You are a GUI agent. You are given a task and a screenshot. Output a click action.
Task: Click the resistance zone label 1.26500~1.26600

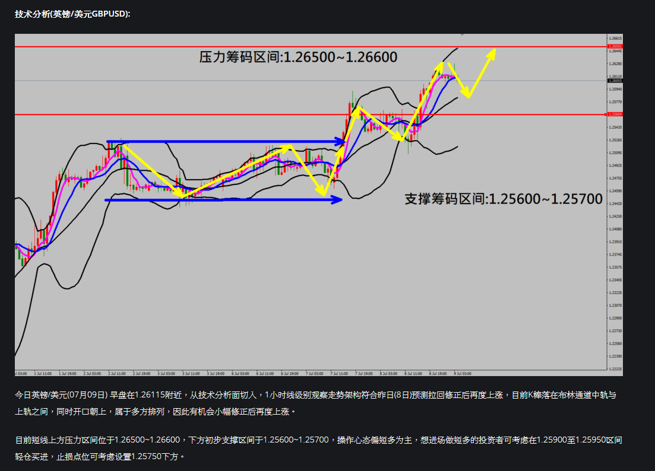(x=298, y=57)
